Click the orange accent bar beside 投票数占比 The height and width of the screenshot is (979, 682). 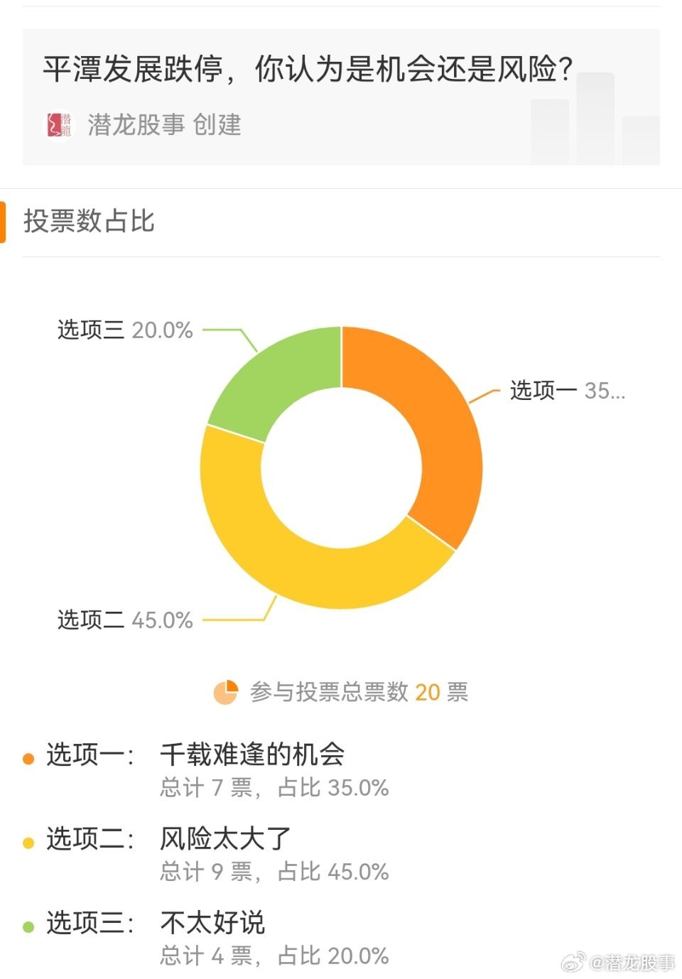point(6,220)
